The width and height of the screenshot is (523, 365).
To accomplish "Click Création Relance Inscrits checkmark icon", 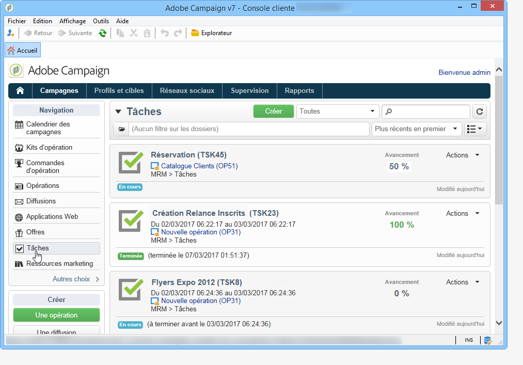I will (x=131, y=220).
